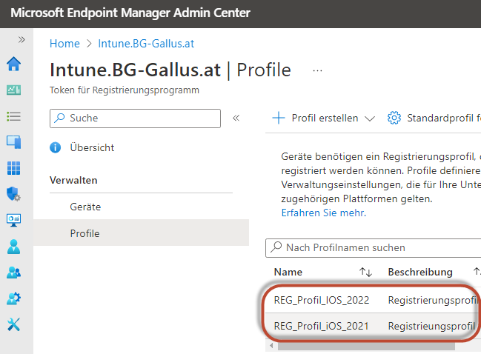
Task: Open Troubleshooting tools icon
Action: point(13,324)
